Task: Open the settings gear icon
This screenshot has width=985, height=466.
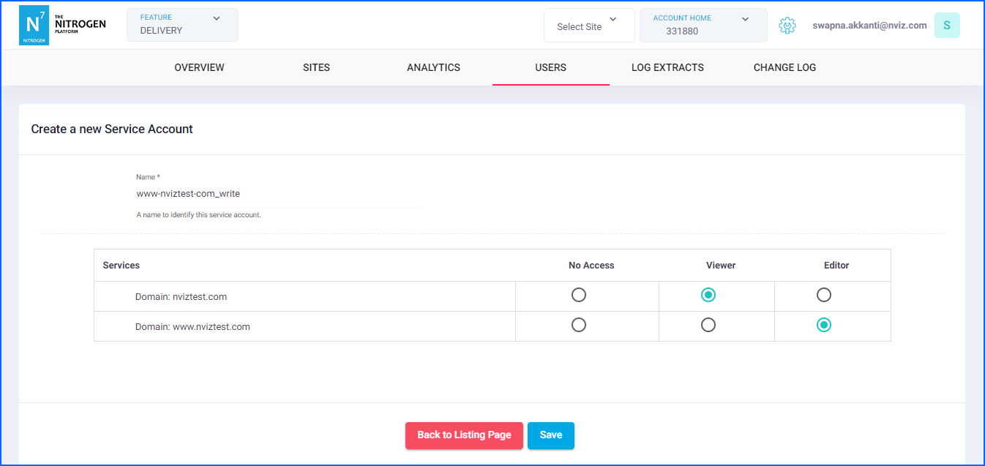Action: (x=787, y=26)
